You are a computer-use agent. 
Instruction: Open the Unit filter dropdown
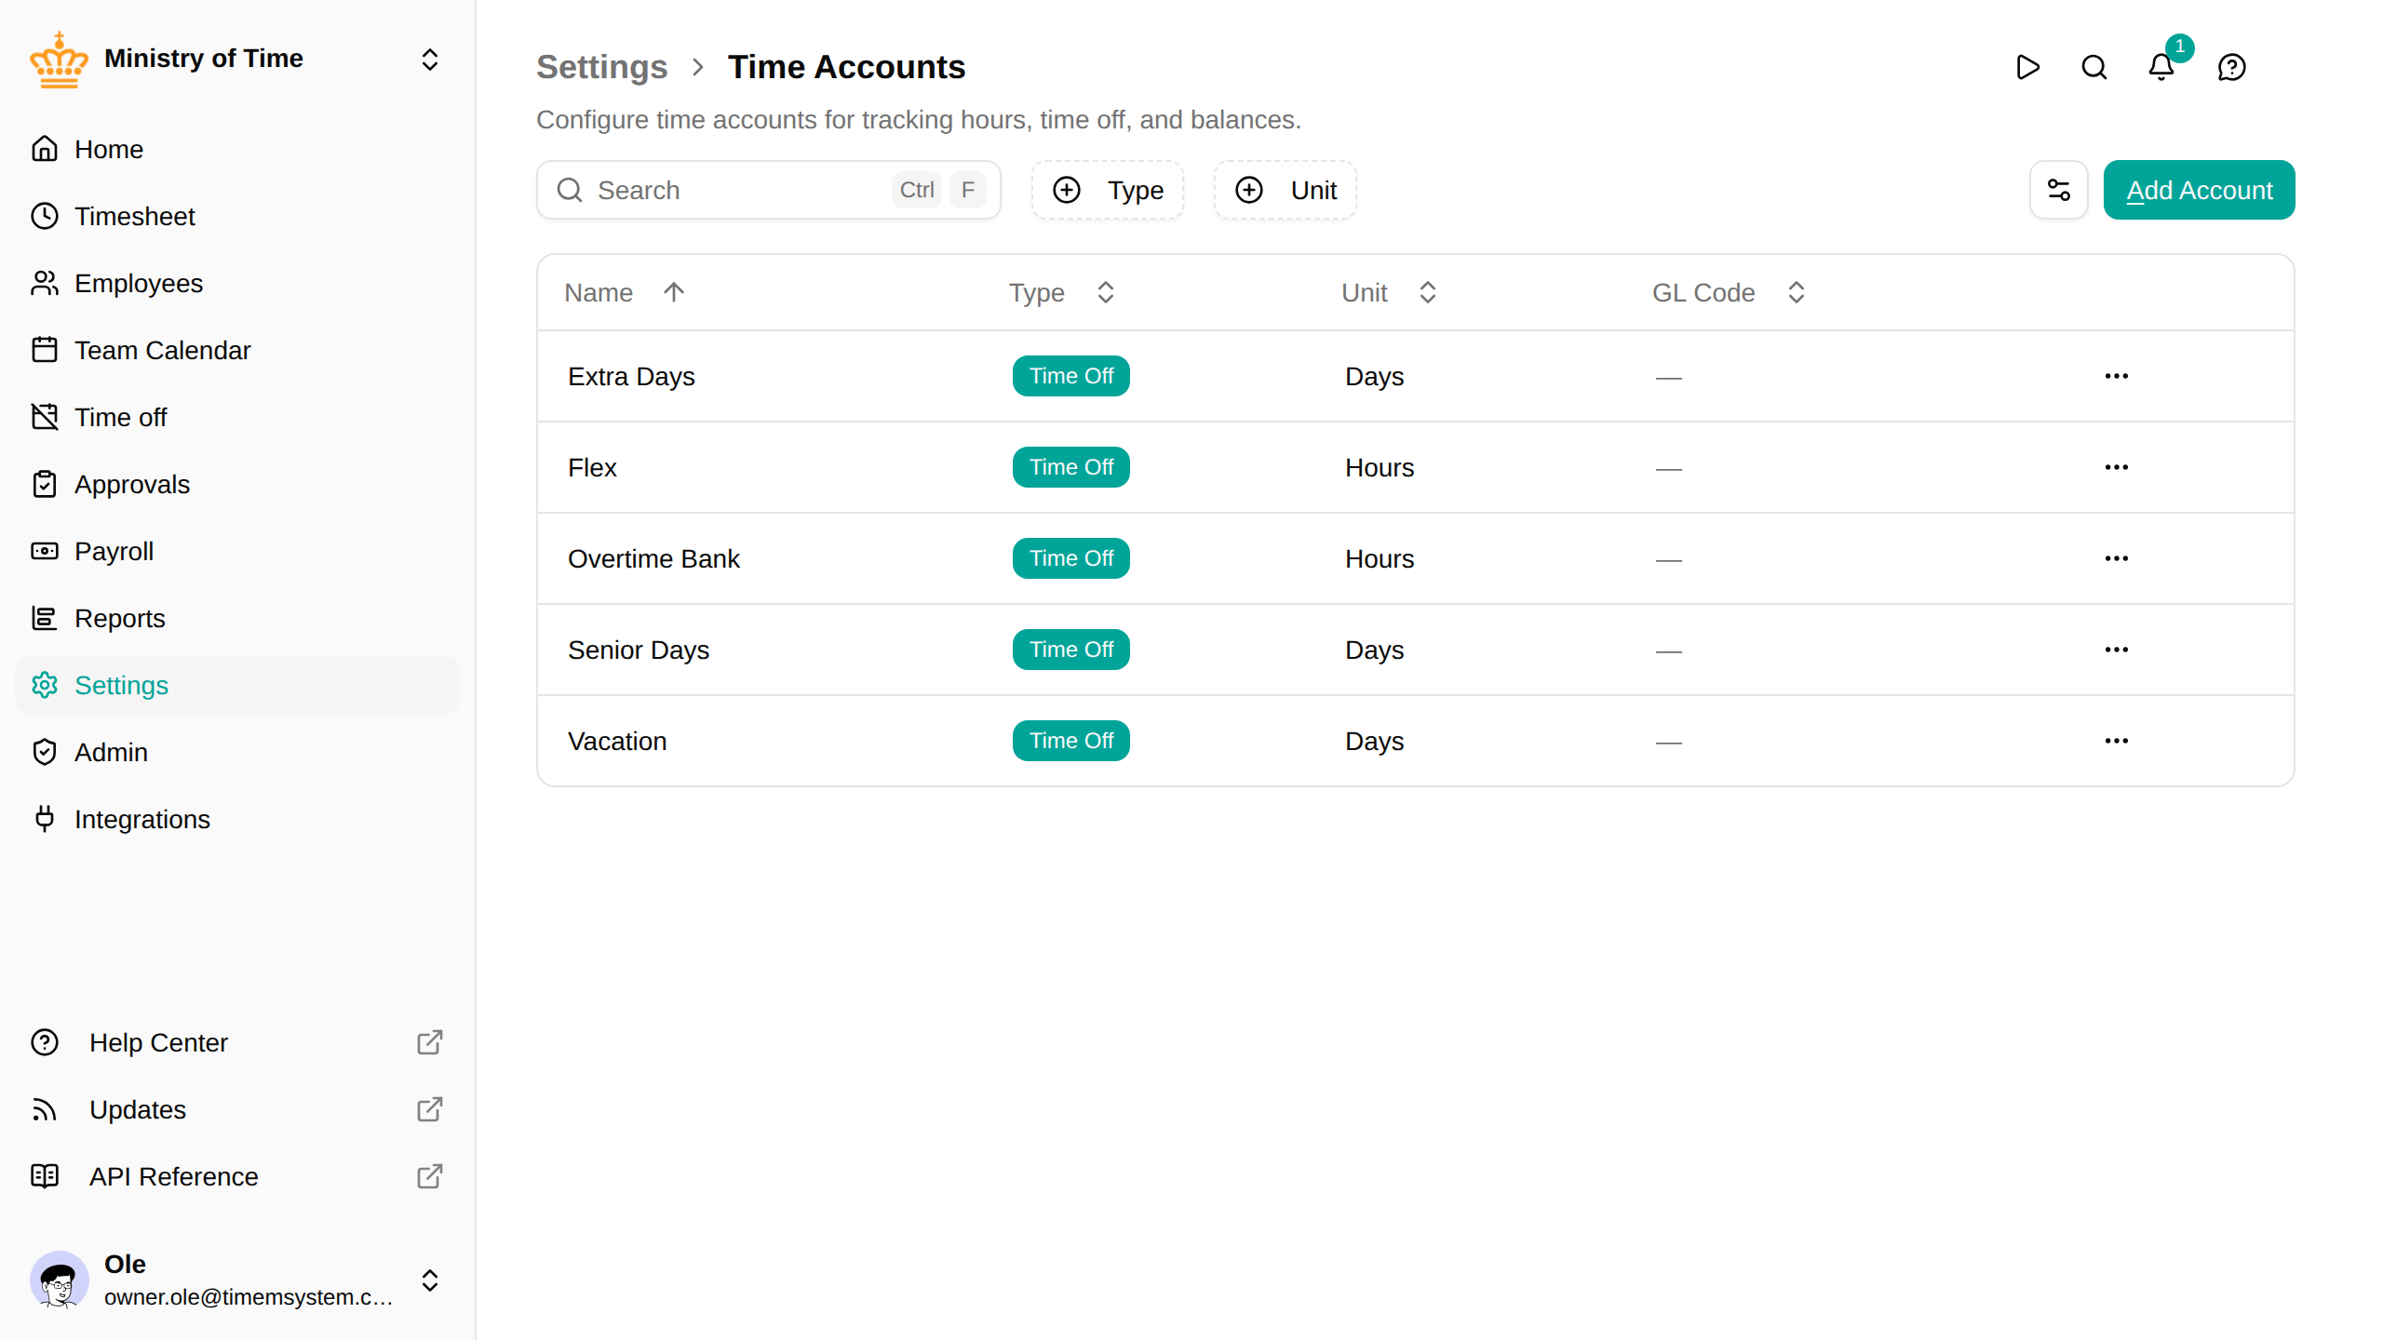coord(1286,190)
